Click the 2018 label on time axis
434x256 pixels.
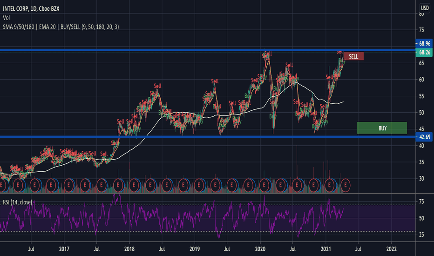point(129,249)
